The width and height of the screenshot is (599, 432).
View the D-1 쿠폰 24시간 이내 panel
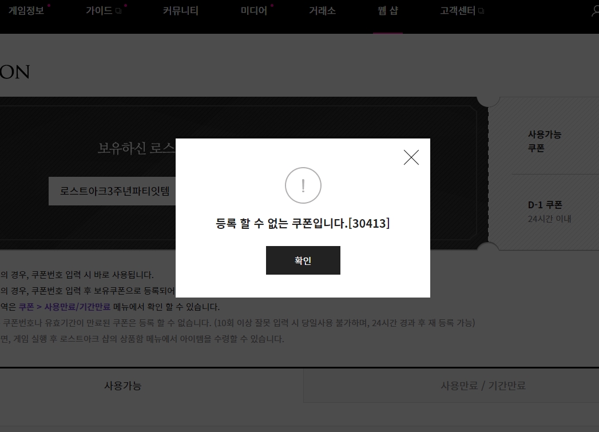[549, 211]
